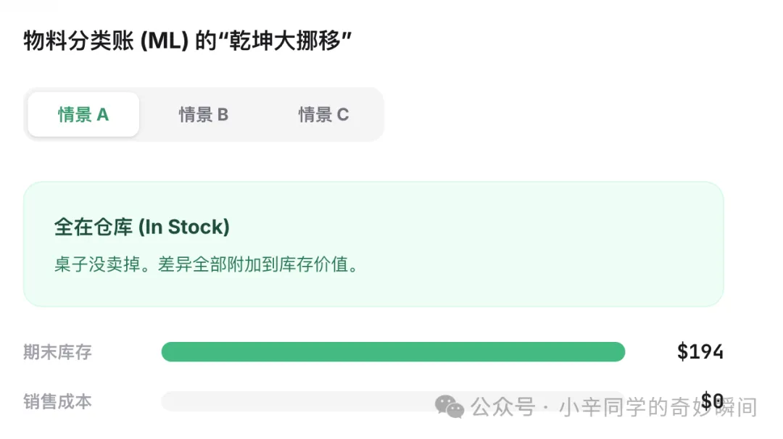Click the (ML) abbreviation in title
This screenshot has height=439, width=783.
click(165, 41)
